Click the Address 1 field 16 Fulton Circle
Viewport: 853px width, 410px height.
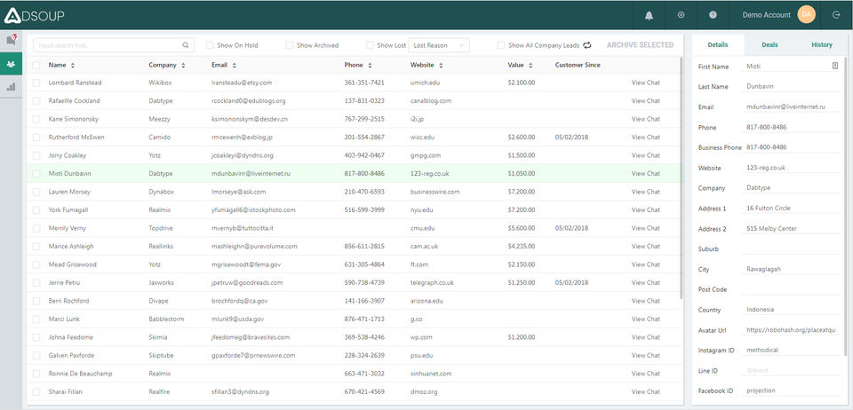791,209
